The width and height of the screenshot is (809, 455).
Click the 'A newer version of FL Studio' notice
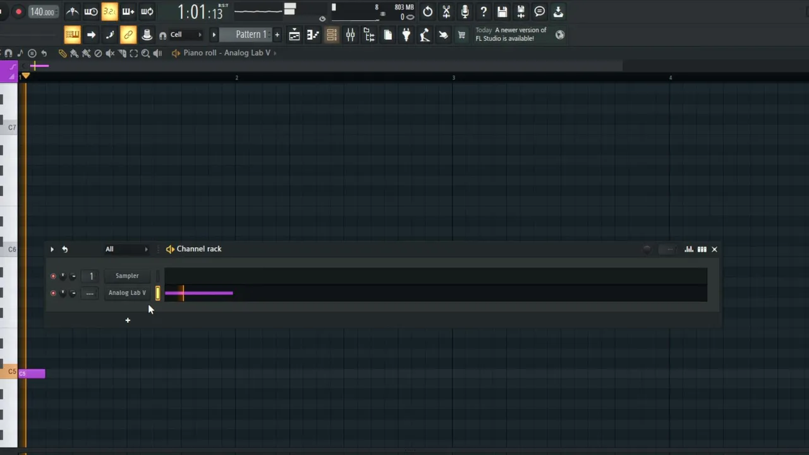point(511,34)
